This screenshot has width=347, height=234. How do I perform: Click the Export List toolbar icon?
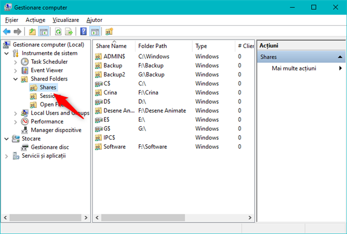click(69, 32)
